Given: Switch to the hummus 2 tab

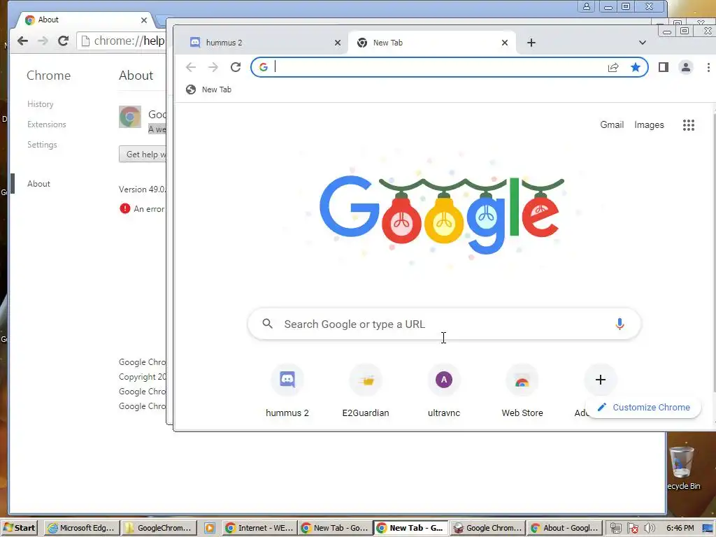Looking at the screenshot, I should 261,43.
